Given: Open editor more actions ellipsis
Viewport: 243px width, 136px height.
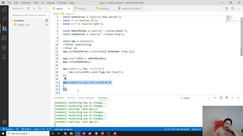Looking at the screenshot, I should tap(238, 8).
